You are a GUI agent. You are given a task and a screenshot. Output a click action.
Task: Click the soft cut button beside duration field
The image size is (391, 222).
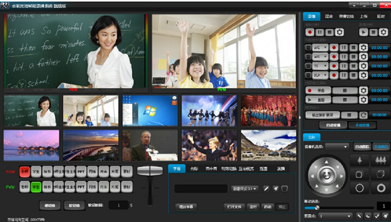pos(74,206)
